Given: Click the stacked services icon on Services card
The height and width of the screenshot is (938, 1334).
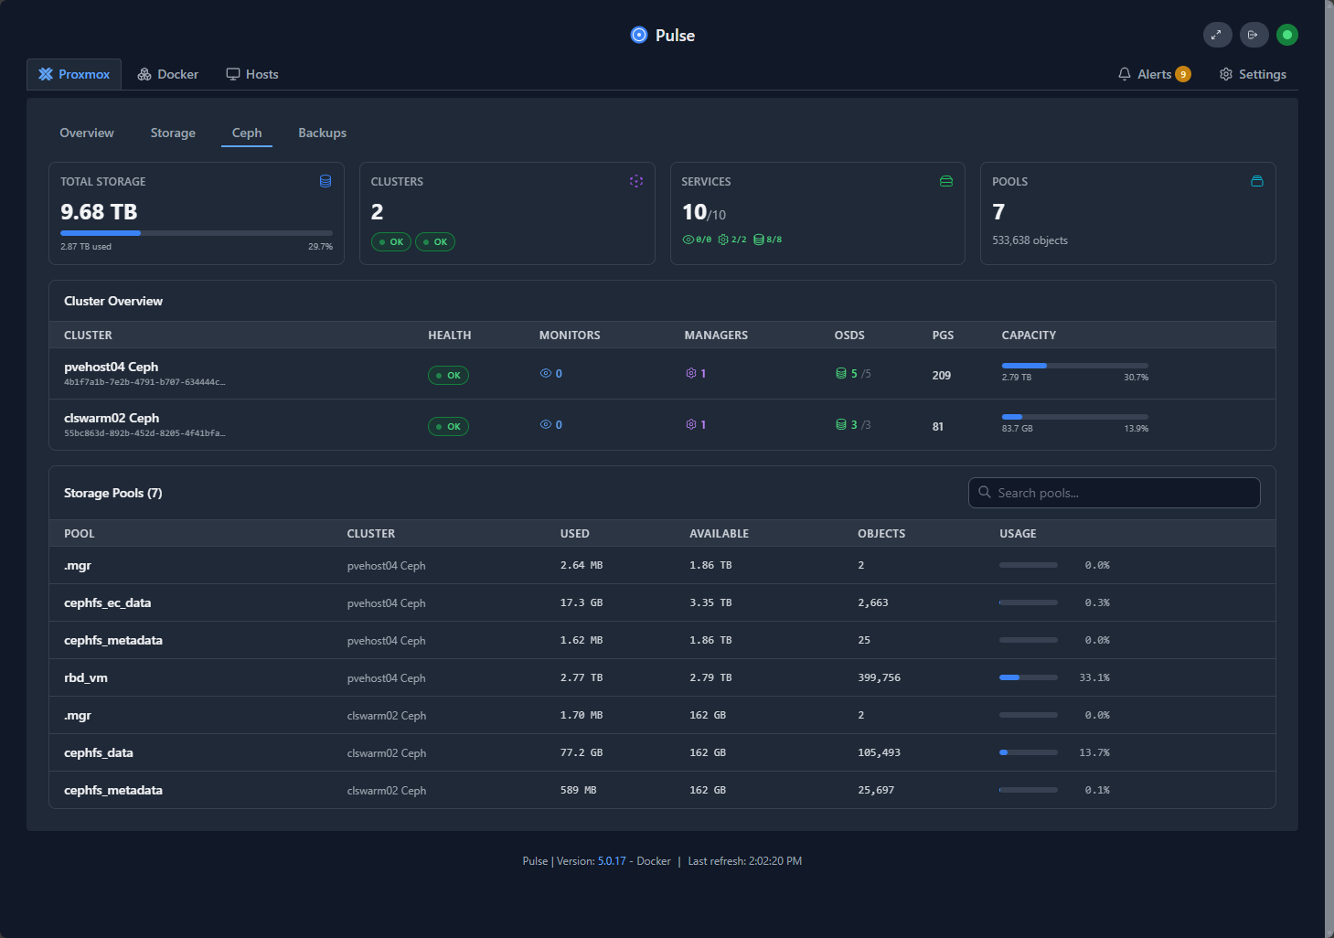Looking at the screenshot, I should click(946, 181).
